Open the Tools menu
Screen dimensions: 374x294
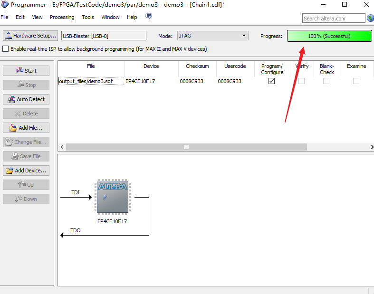click(x=88, y=17)
